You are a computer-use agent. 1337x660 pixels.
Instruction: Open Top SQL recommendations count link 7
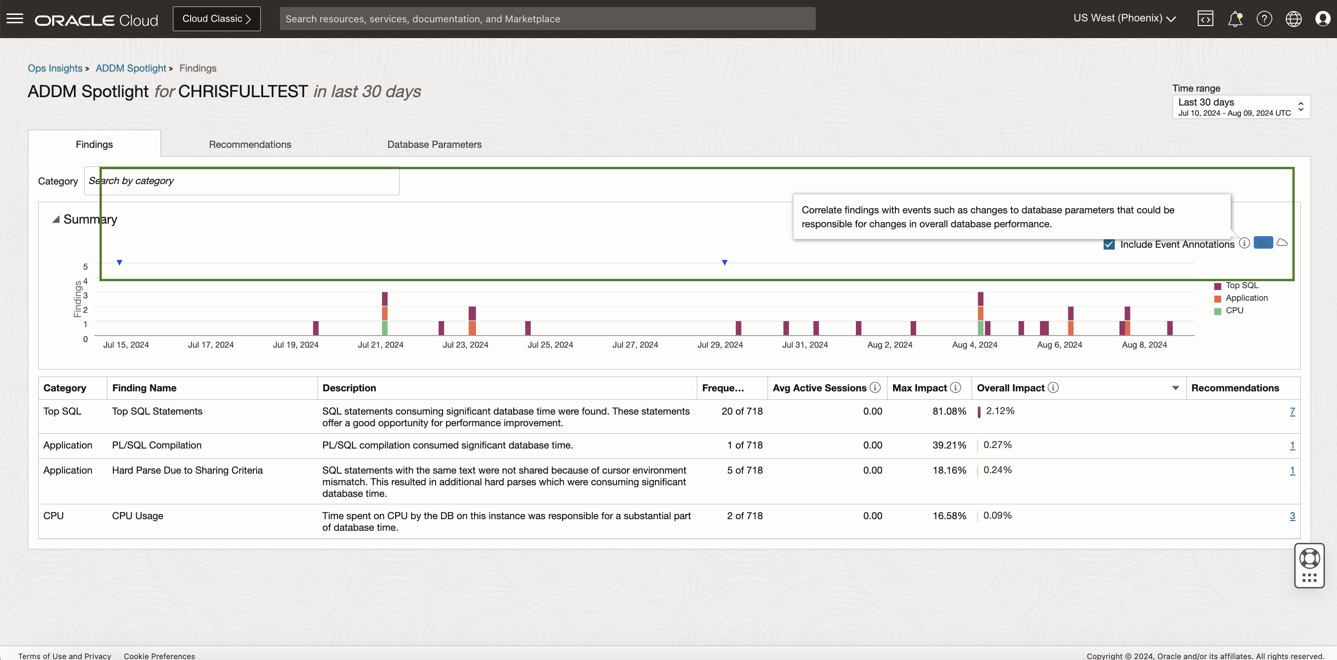(x=1292, y=411)
